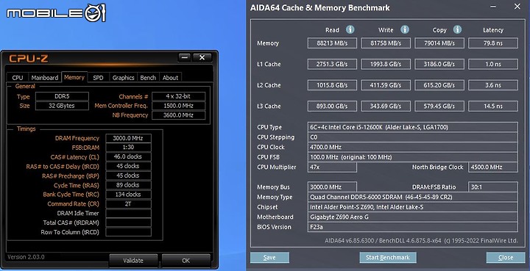
Task: Click Bank Cycle Time value 134 clocks
Action: [x=128, y=195]
